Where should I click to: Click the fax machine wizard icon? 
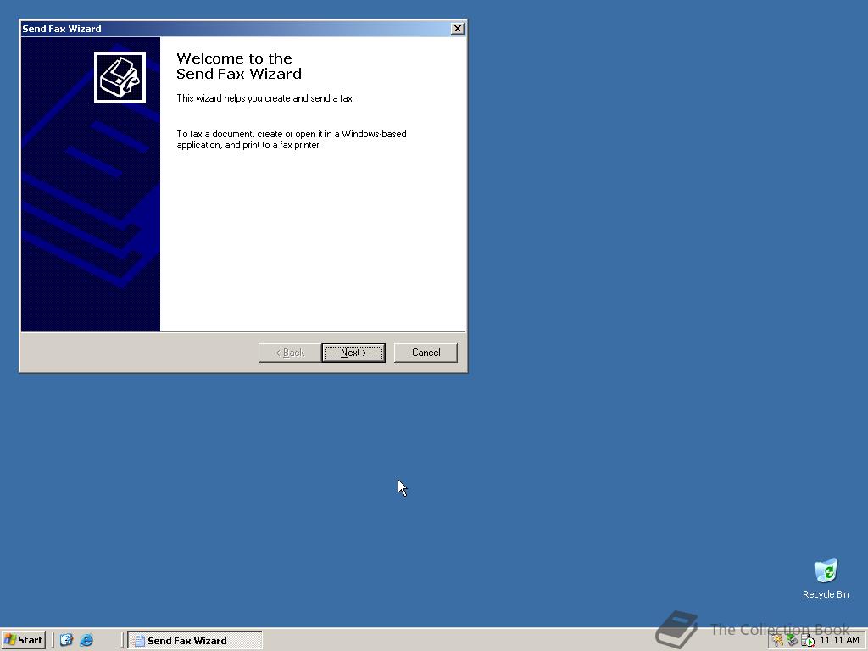120,77
